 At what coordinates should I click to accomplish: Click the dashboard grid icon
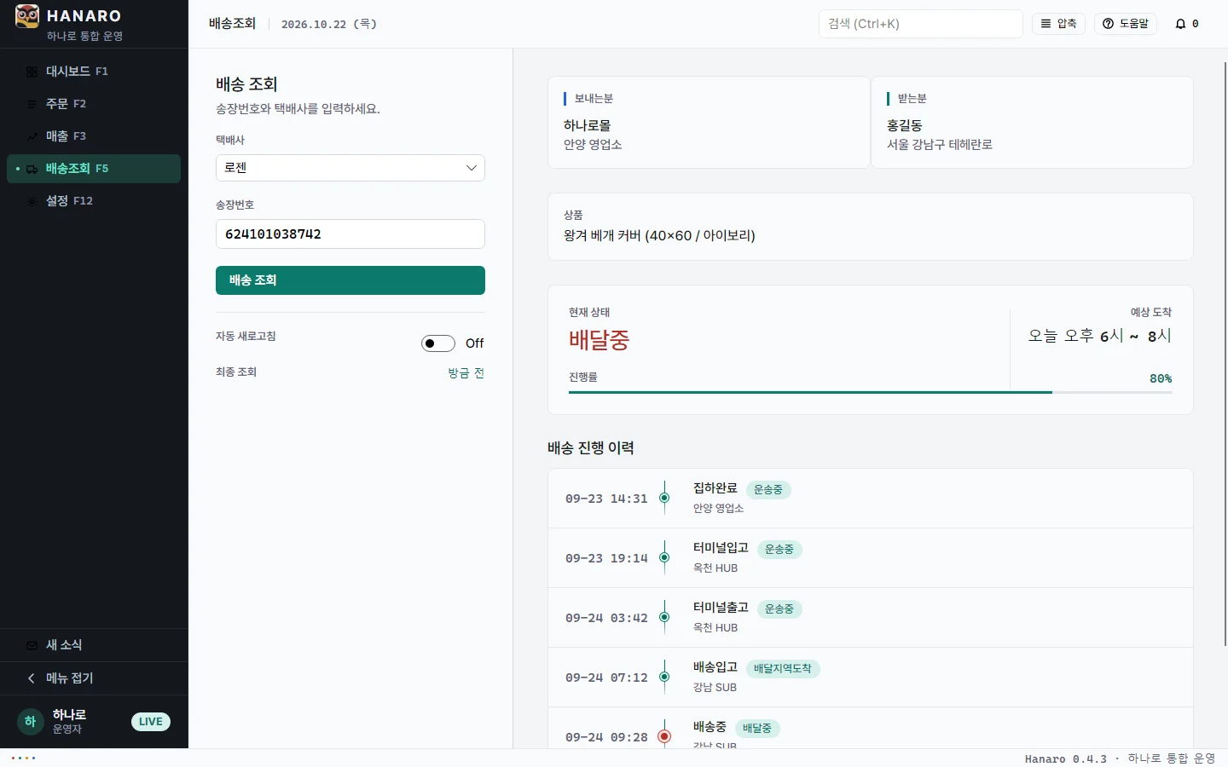[32, 72]
